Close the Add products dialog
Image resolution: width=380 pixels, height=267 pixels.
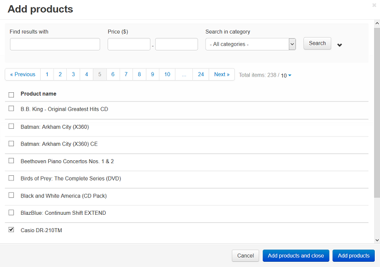374,5
